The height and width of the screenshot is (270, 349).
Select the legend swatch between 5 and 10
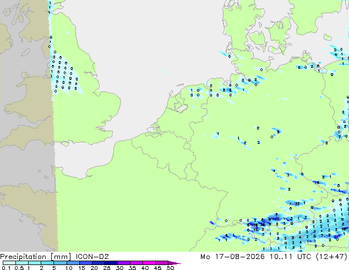coord(60,263)
